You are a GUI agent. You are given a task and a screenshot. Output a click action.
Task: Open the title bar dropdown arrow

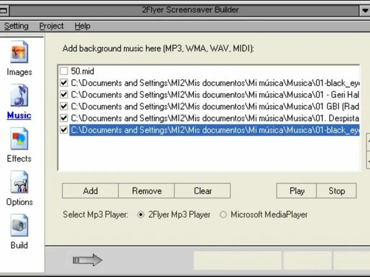pyautogui.click(x=365, y=10)
